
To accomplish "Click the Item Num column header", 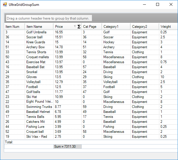I will 14,27.
